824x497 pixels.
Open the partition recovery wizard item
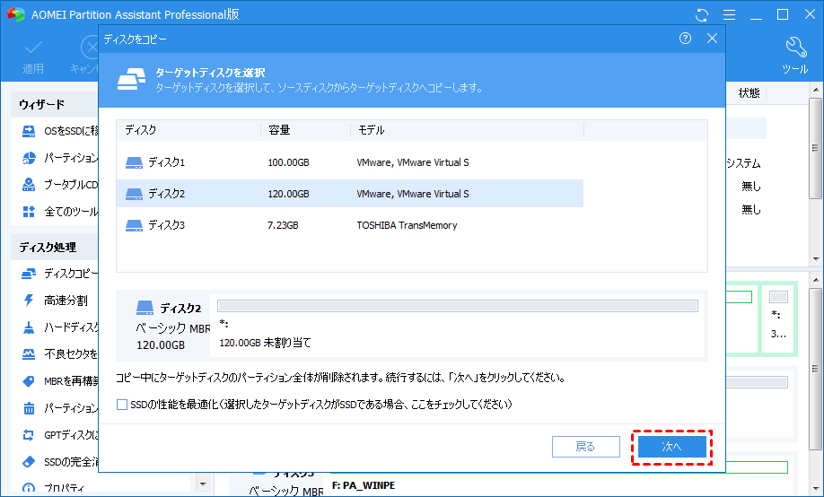pyautogui.click(x=59, y=158)
